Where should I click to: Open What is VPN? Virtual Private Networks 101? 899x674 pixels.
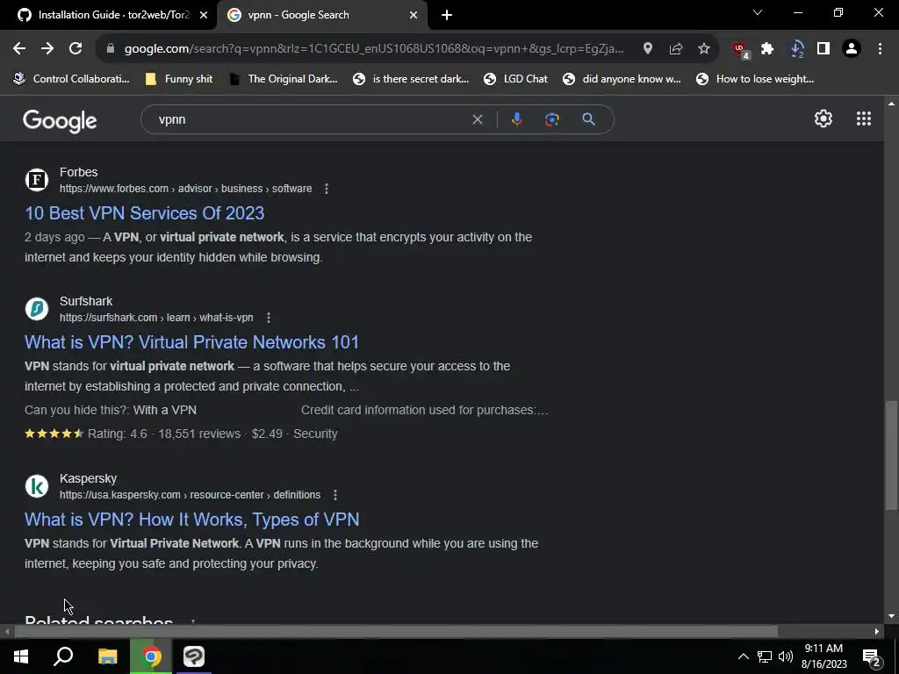191,342
